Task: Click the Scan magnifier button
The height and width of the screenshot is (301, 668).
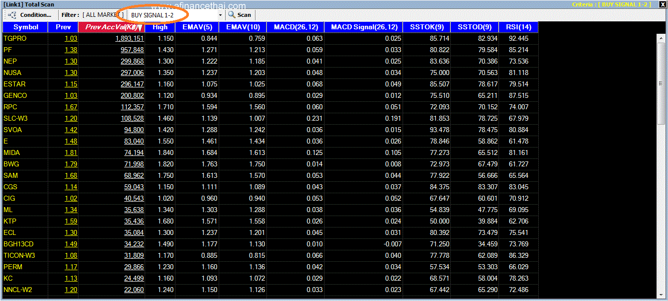Action: (240, 15)
